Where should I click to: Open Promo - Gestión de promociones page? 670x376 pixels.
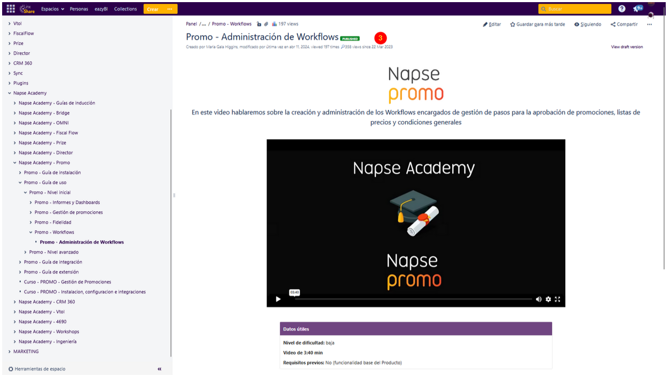pos(69,212)
